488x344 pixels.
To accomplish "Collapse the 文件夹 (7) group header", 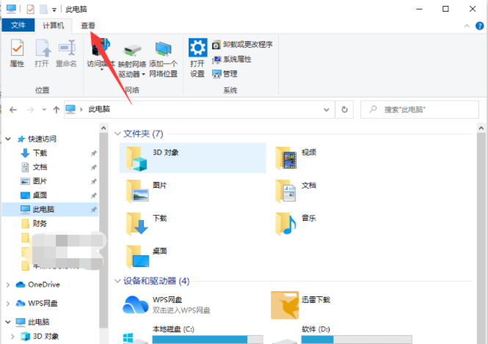I will pos(118,133).
